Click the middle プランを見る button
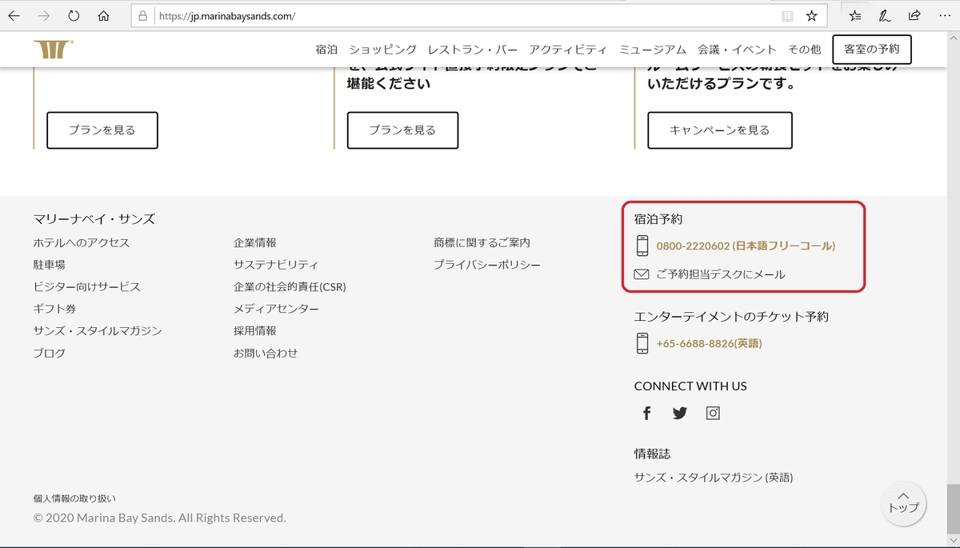The width and height of the screenshot is (960, 548). click(x=402, y=130)
